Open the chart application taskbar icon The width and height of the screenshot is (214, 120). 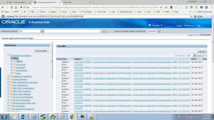(92, 117)
